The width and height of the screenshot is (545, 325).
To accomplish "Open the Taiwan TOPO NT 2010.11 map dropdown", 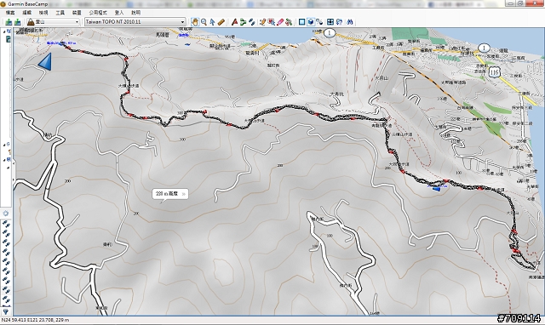I will tap(135, 21).
